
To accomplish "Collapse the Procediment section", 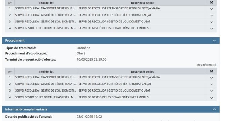I will pyautogui.click(x=214, y=41).
